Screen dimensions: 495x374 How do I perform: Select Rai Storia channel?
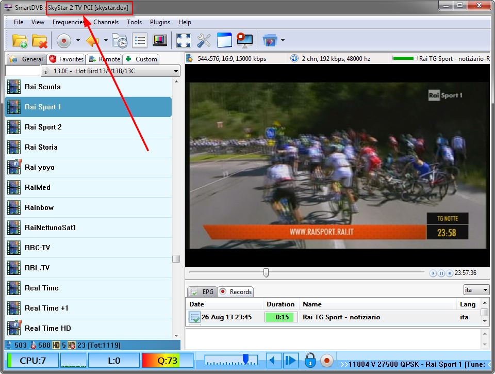point(88,147)
